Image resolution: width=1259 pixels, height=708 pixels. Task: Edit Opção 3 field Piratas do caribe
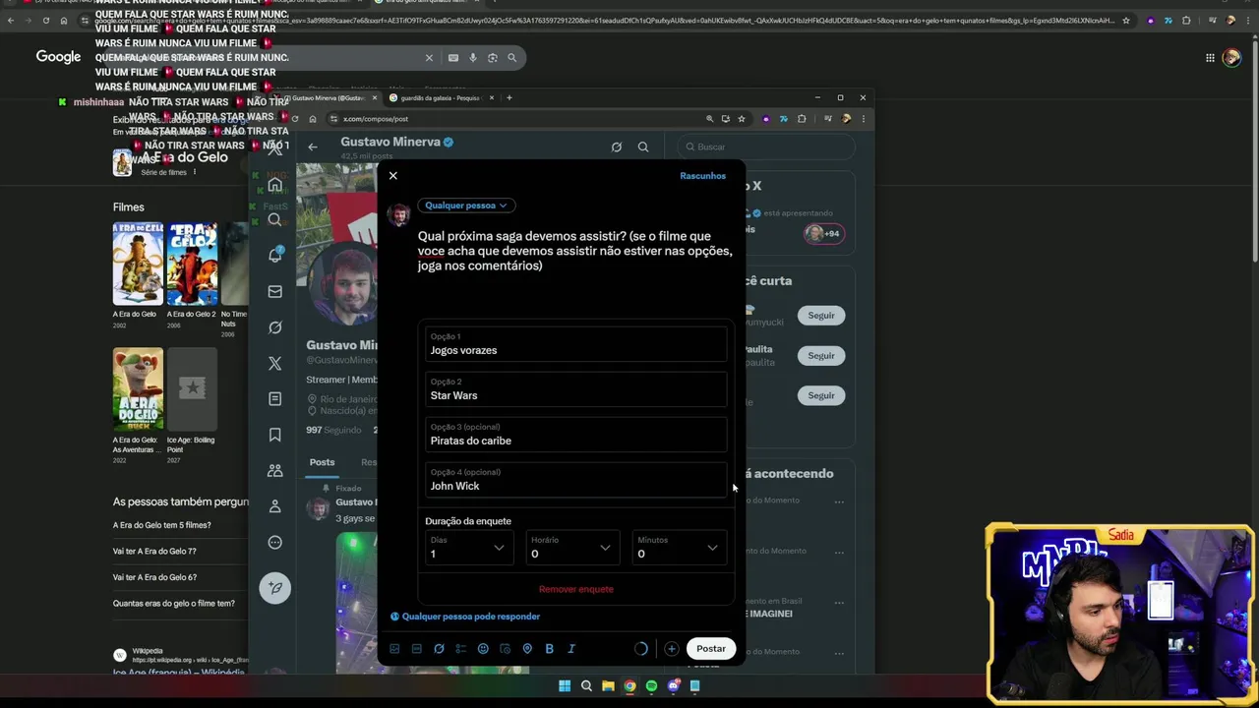(575, 435)
